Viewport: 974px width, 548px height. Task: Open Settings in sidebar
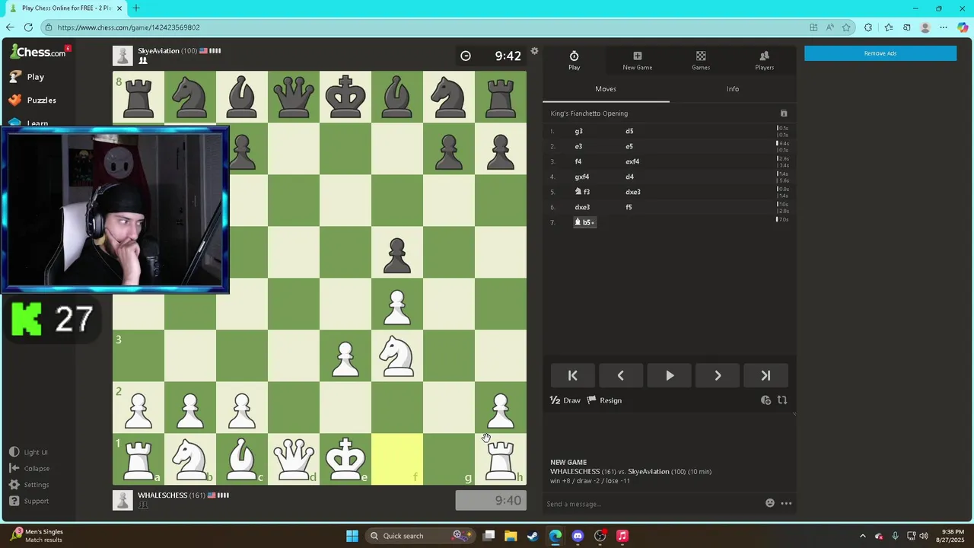click(29, 485)
